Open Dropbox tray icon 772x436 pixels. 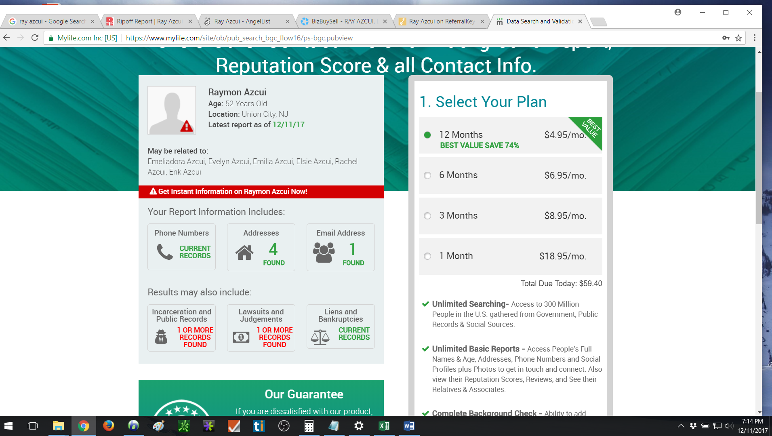point(693,426)
